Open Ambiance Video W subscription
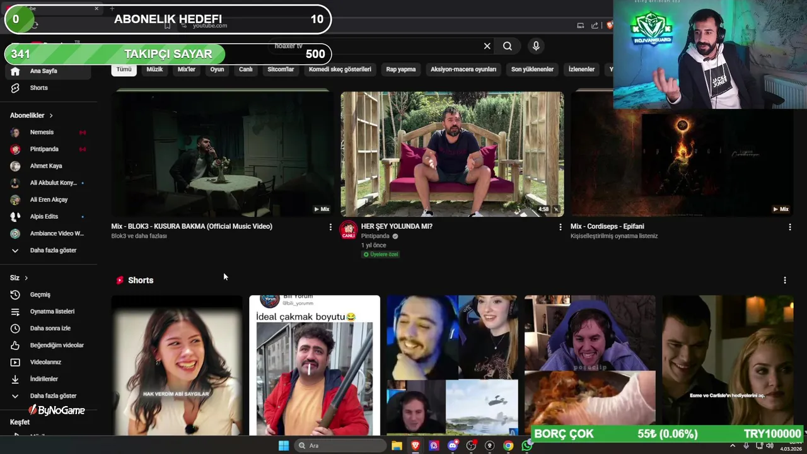The image size is (807, 454). (x=49, y=233)
